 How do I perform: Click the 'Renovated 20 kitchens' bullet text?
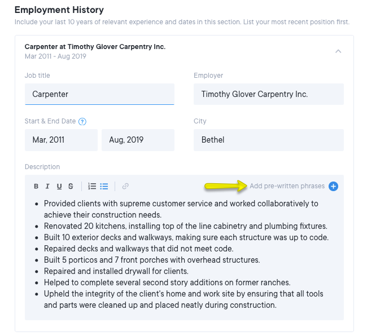[x=185, y=226]
